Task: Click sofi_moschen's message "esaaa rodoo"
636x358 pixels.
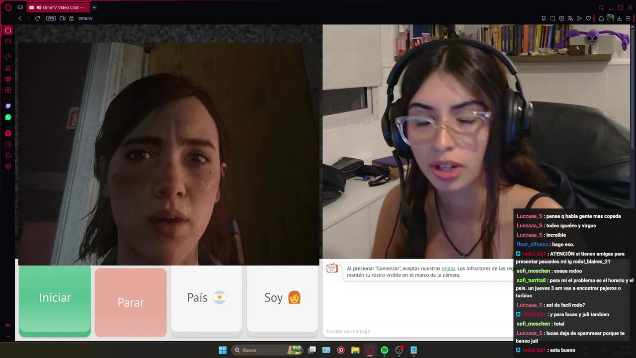Action: [x=567, y=271]
